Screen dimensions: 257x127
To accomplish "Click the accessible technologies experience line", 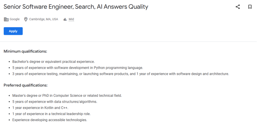I will click(x=50, y=120).
